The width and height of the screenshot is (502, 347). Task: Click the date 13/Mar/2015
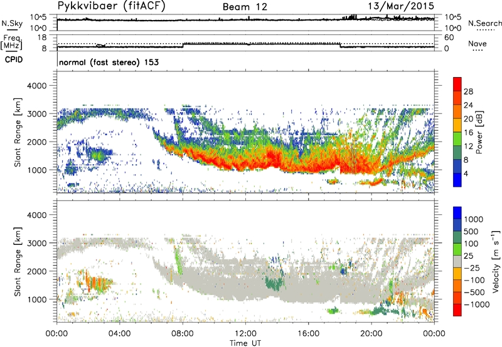pyautogui.click(x=401, y=6)
